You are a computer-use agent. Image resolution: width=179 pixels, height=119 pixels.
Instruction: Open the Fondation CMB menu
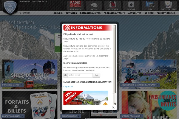point(166,13)
